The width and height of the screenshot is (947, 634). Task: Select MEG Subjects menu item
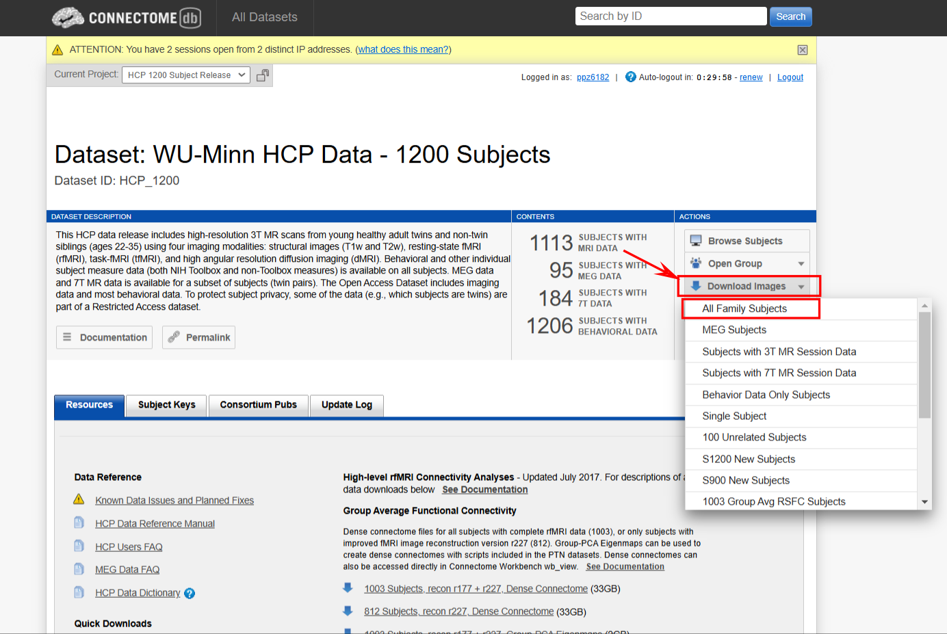801,330
